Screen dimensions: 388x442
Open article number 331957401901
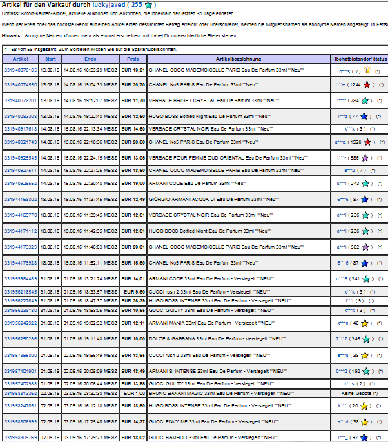point(20,372)
